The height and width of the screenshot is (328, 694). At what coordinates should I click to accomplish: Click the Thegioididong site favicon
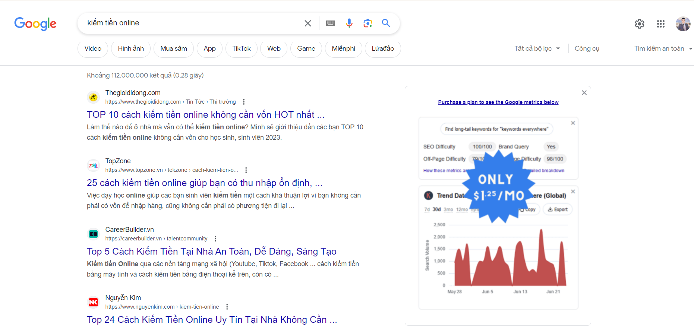point(93,97)
